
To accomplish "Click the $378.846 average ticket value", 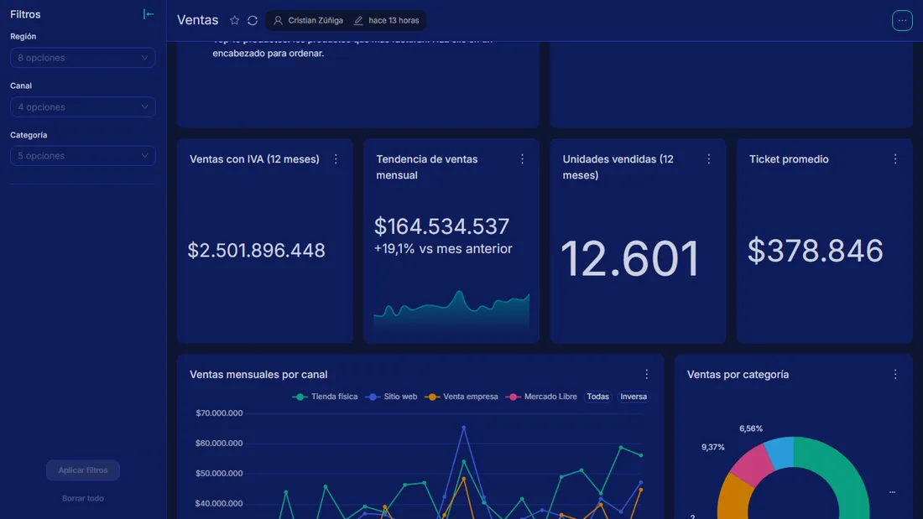I will coord(816,251).
